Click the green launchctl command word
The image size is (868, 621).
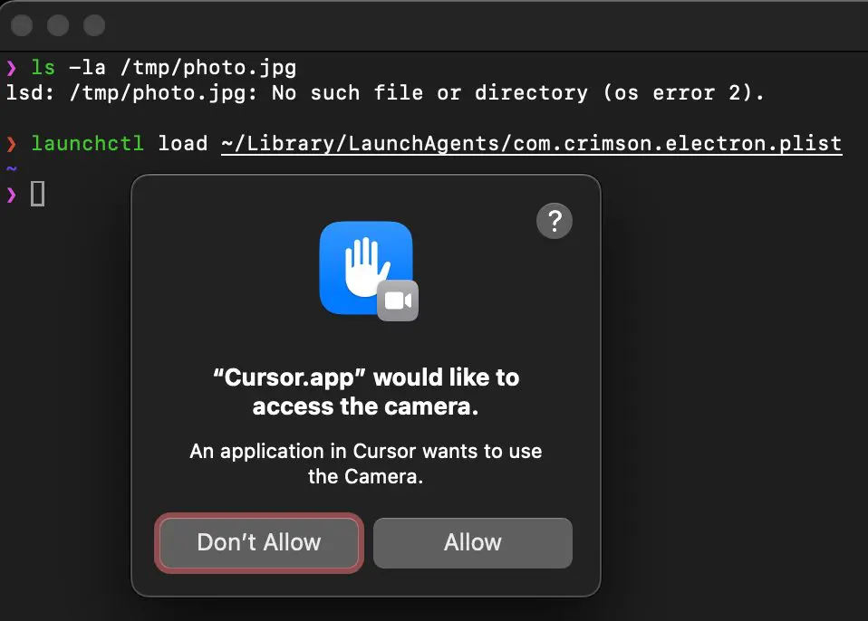click(x=88, y=143)
